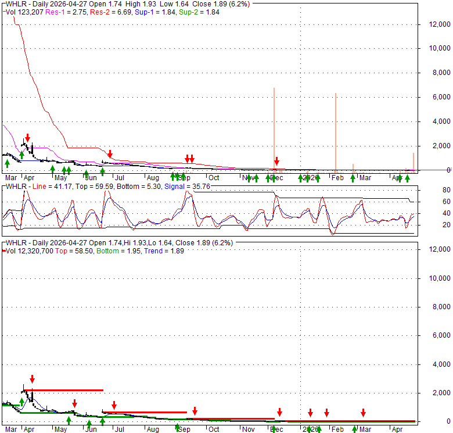The height and width of the screenshot is (433, 453).
Task: Click the red down arrow above December in top chart
Action: [277, 162]
